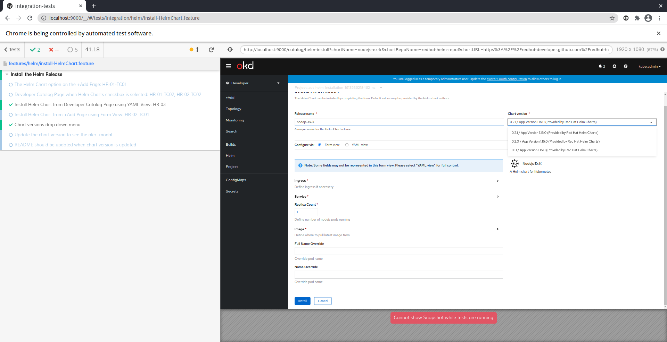
Task: Open the OKD hamburger navigation menu
Action: click(229, 66)
